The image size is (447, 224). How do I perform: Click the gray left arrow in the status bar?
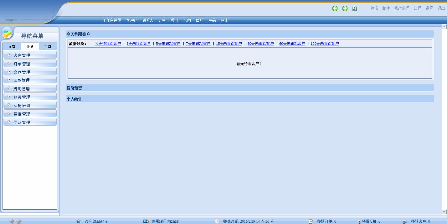12,221
